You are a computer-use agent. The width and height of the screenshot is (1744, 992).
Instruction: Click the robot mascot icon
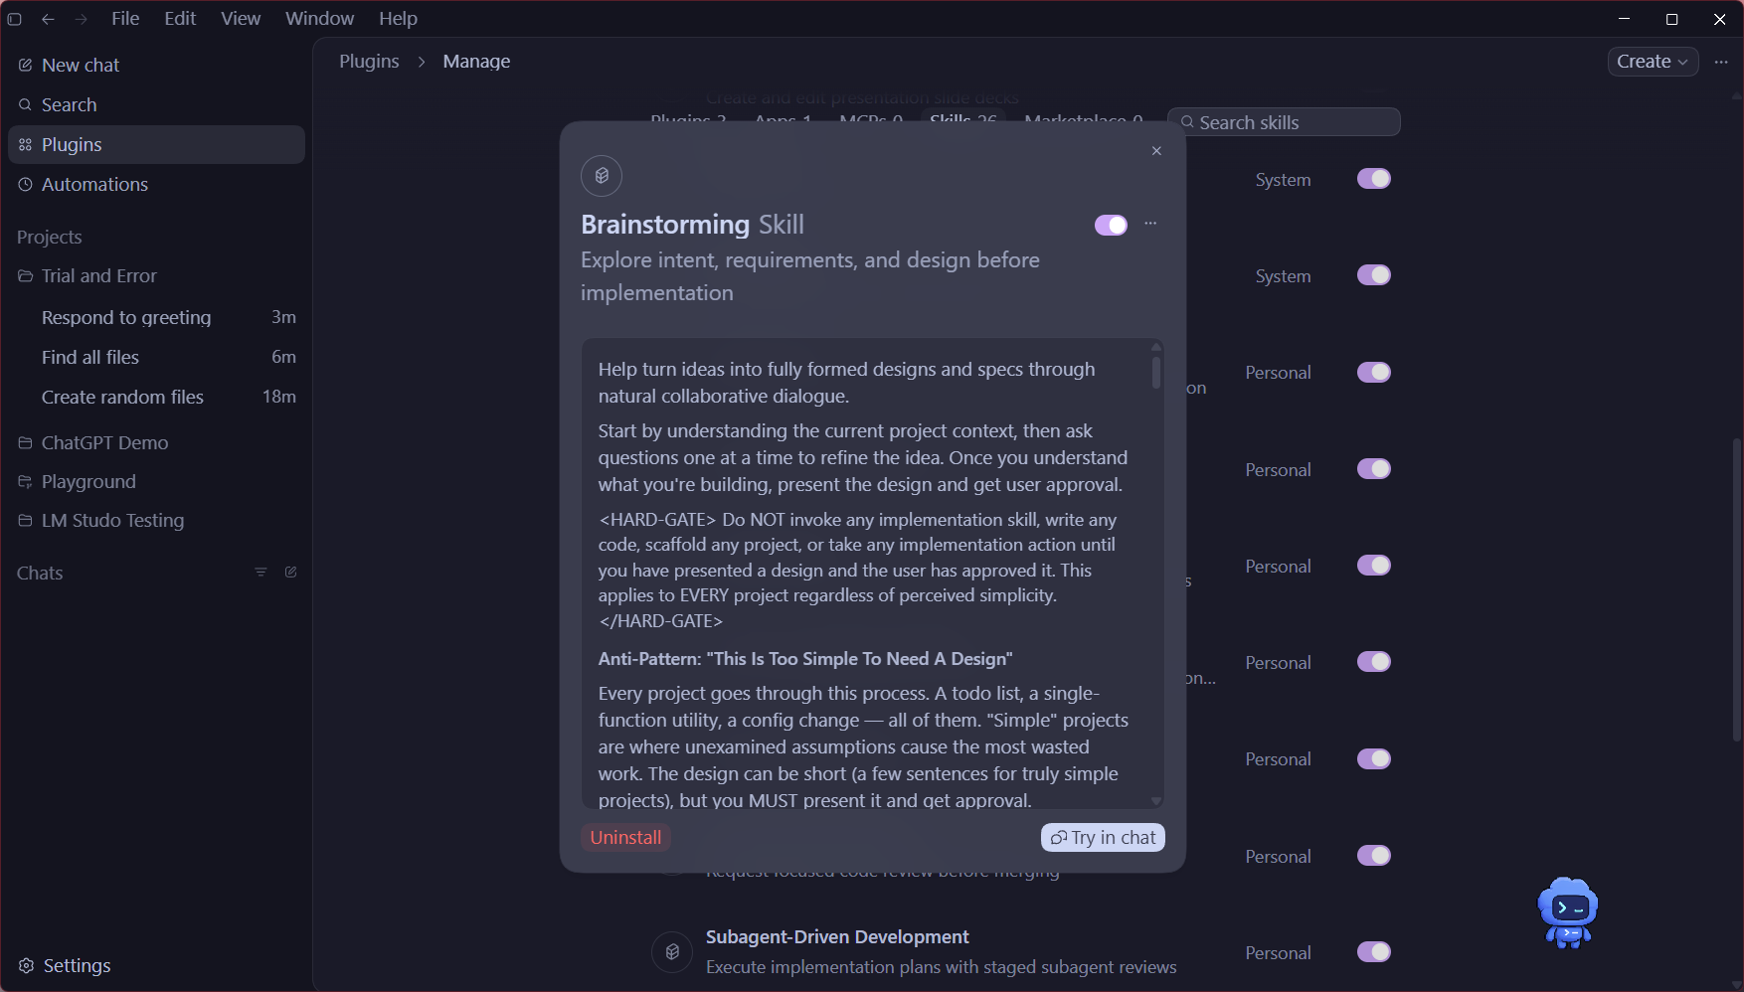[x=1567, y=911]
